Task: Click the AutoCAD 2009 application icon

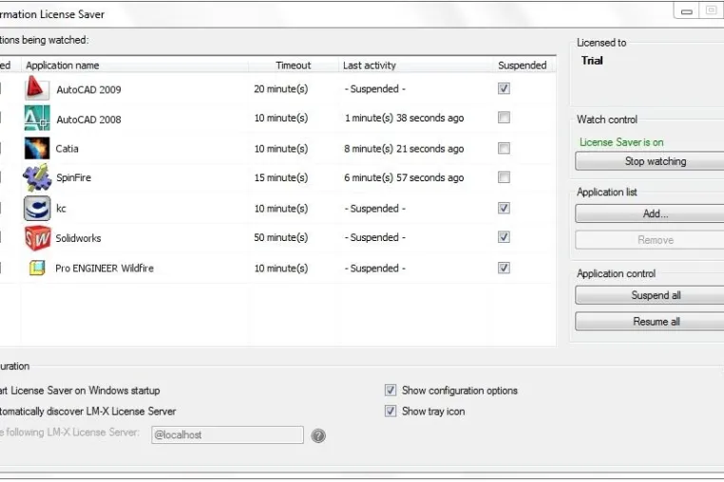Action: 37,87
